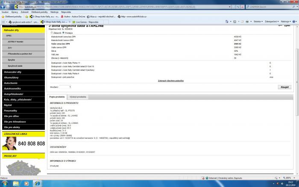Click the Windows Start button

5,183
